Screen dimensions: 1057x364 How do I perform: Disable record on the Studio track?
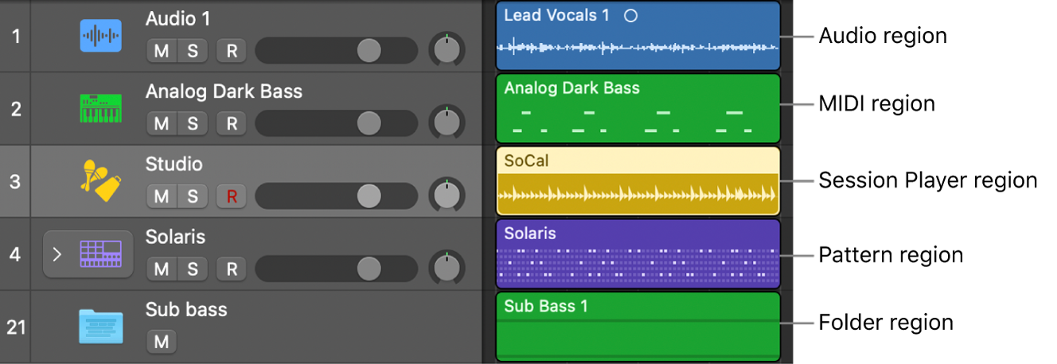(x=232, y=196)
